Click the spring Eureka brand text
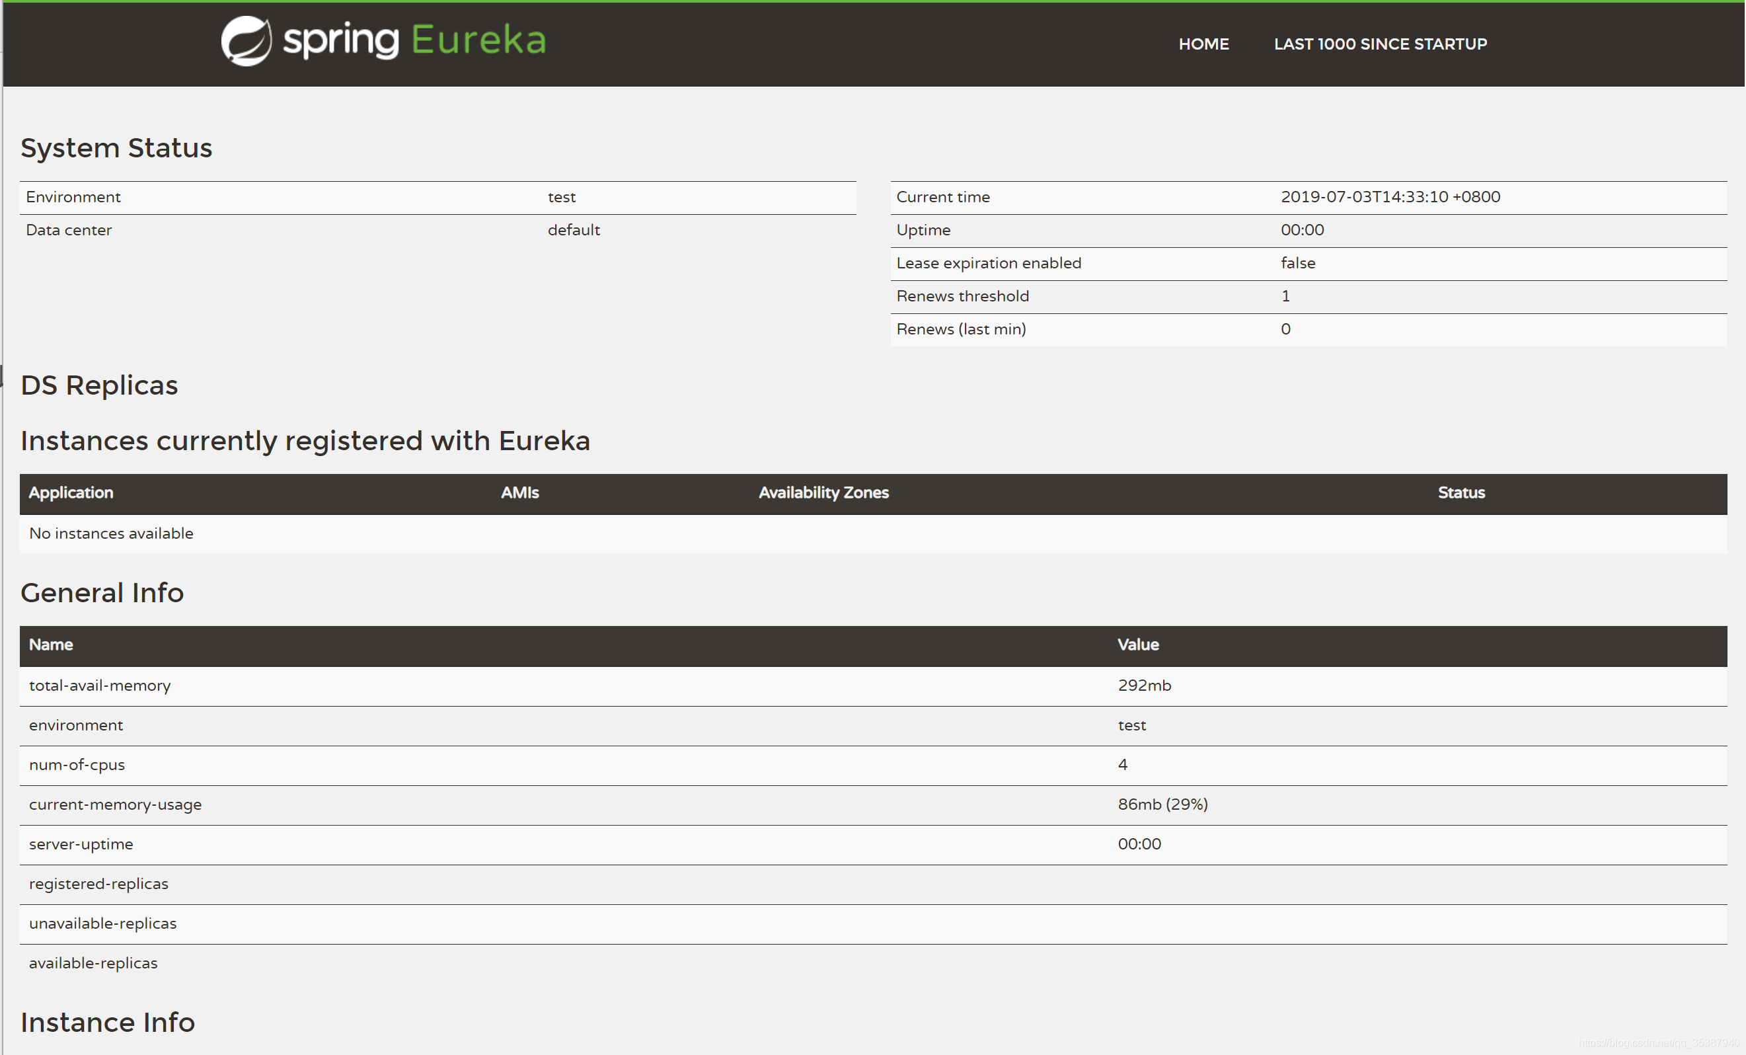1746x1055 pixels. (414, 40)
